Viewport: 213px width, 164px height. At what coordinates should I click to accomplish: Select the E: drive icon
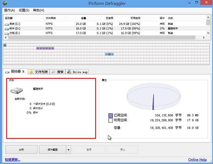pyautogui.click(x=7, y=34)
